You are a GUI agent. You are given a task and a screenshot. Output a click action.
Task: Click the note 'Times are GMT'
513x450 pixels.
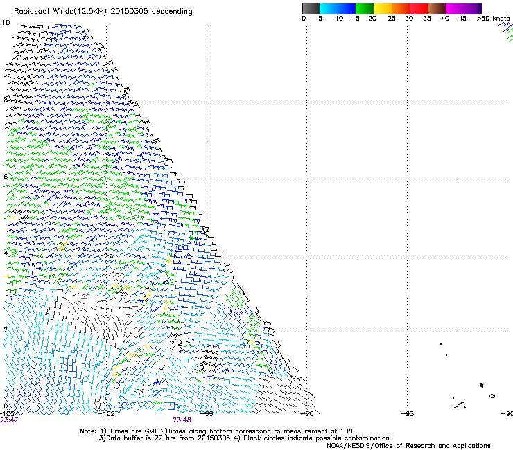pyautogui.click(x=134, y=431)
